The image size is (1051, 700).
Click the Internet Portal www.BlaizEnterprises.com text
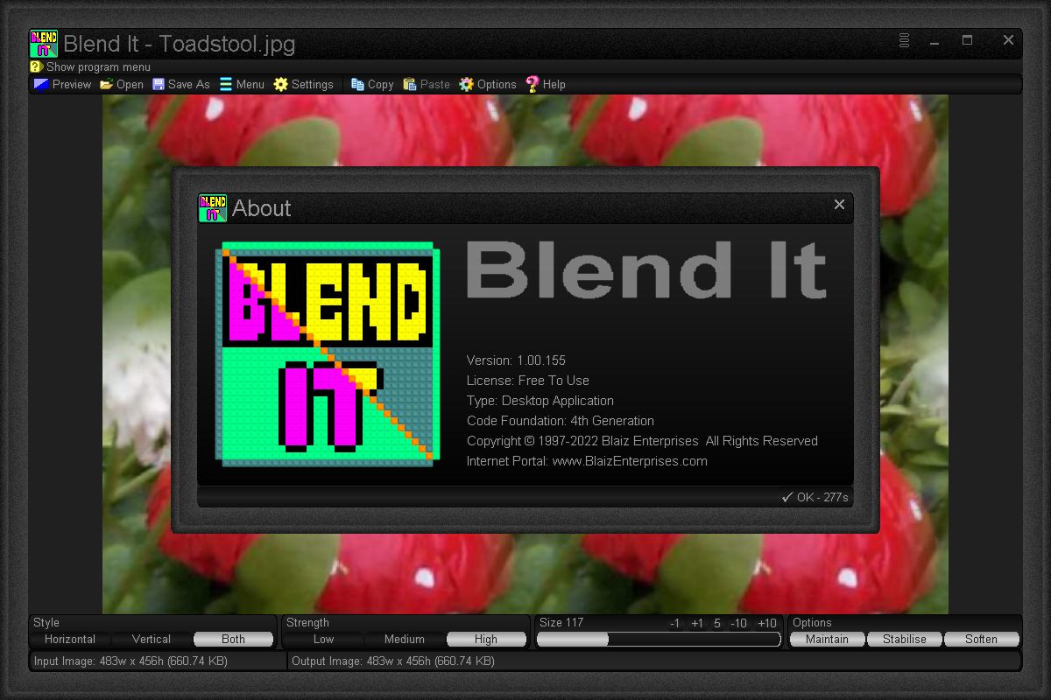587,461
